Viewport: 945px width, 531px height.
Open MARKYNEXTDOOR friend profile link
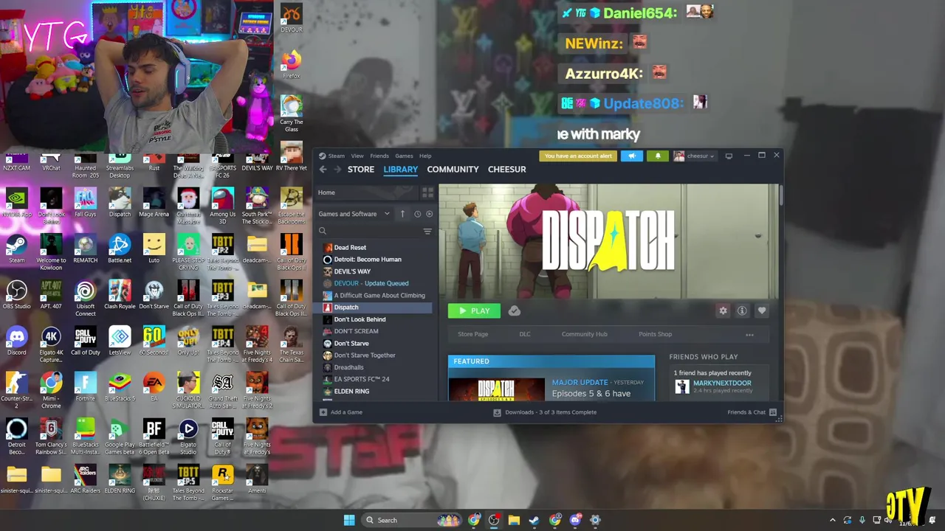(x=722, y=383)
